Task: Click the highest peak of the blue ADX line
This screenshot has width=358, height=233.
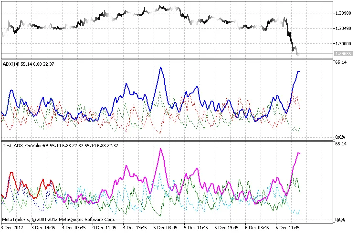Action: [161, 67]
